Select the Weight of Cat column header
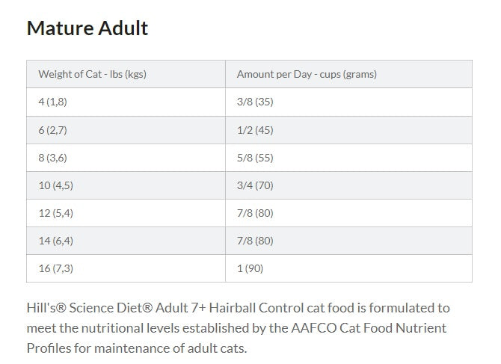Viewport: 501px width, 364px height. point(126,74)
